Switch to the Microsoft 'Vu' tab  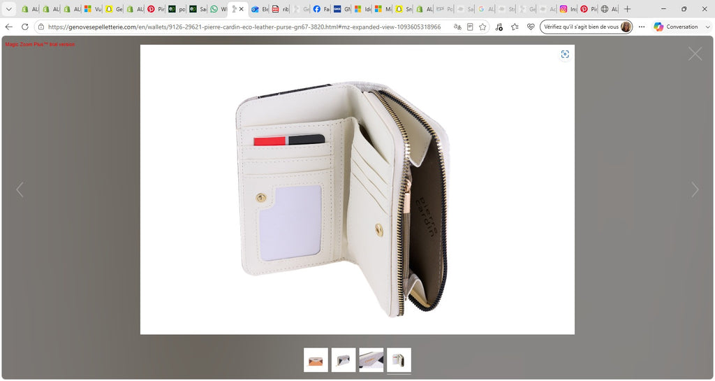pos(92,8)
